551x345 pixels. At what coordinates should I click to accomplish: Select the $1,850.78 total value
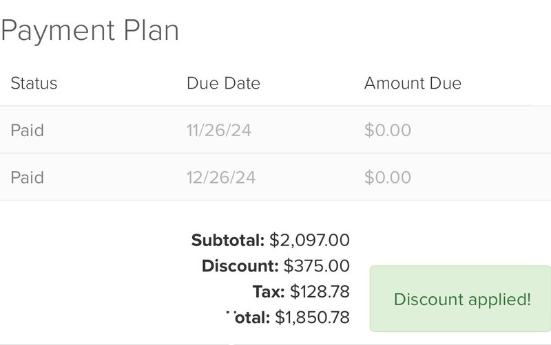coord(312,318)
